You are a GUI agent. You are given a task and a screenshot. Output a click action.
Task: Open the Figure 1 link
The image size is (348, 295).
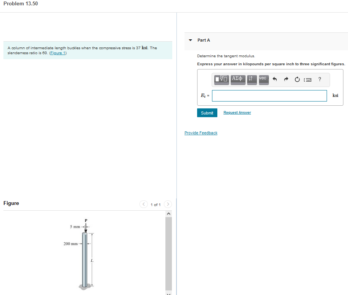(57, 53)
